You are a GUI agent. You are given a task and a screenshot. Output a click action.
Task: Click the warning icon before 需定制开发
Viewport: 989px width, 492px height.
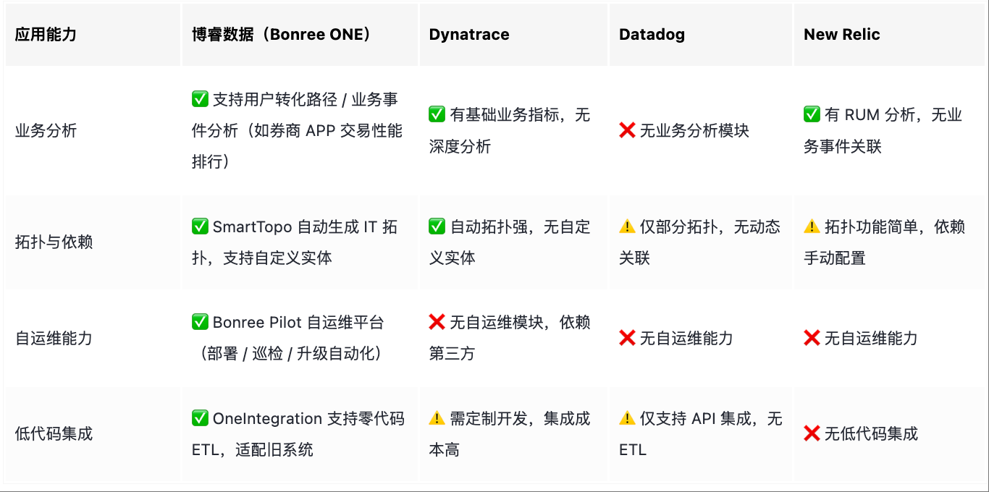[437, 418]
